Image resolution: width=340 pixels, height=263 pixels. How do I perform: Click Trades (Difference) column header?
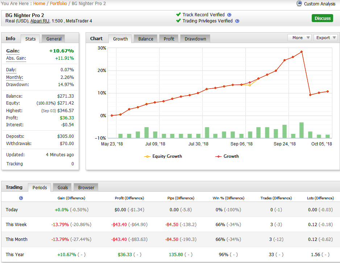[276, 198]
